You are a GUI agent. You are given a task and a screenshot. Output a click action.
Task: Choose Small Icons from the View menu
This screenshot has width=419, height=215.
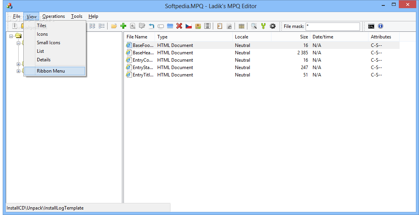click(55, 43)
